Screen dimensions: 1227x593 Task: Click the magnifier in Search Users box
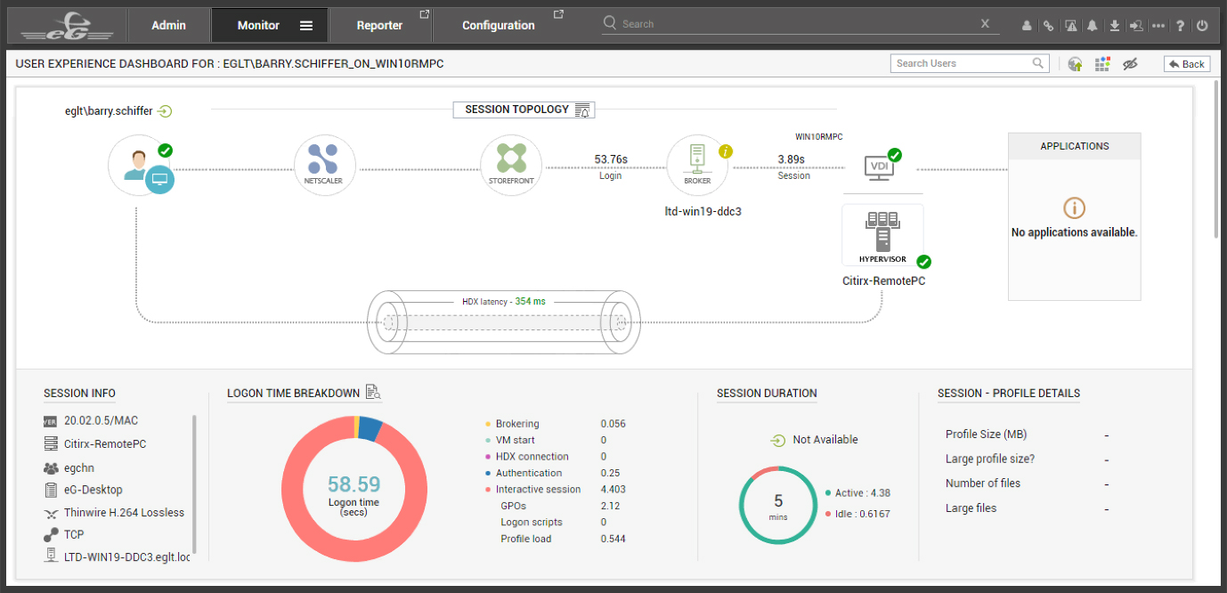tap(1038, 63)
